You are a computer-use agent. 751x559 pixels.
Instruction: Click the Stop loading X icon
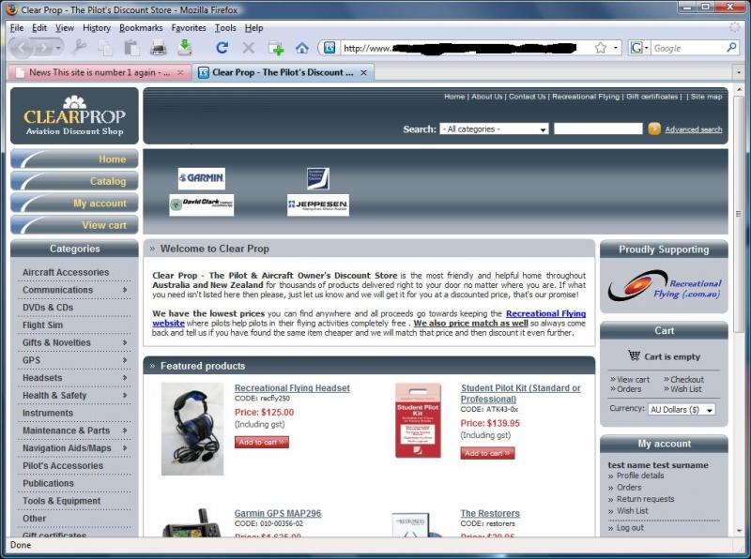pos(248,48)
